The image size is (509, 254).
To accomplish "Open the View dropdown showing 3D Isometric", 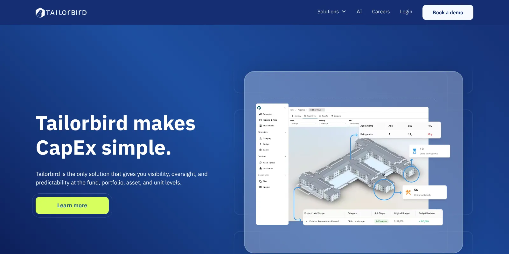I will [x=354, y=124].
